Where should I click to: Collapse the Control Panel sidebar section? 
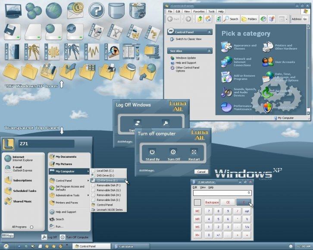tap(209, 32)
